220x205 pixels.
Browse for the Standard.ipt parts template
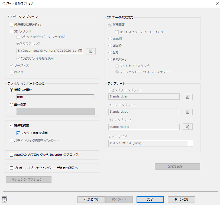tap(187, 112)
